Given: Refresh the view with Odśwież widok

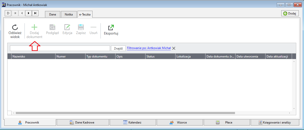Looking at the screenshot, I should tap(15, 31).
